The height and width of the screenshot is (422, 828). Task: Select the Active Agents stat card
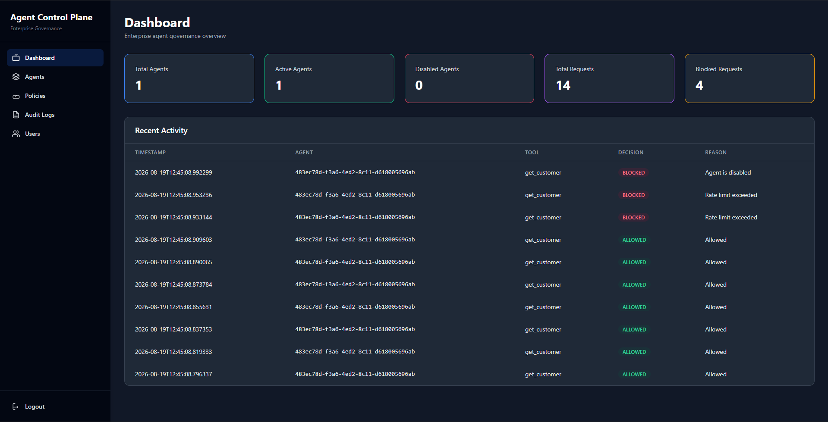329,78
